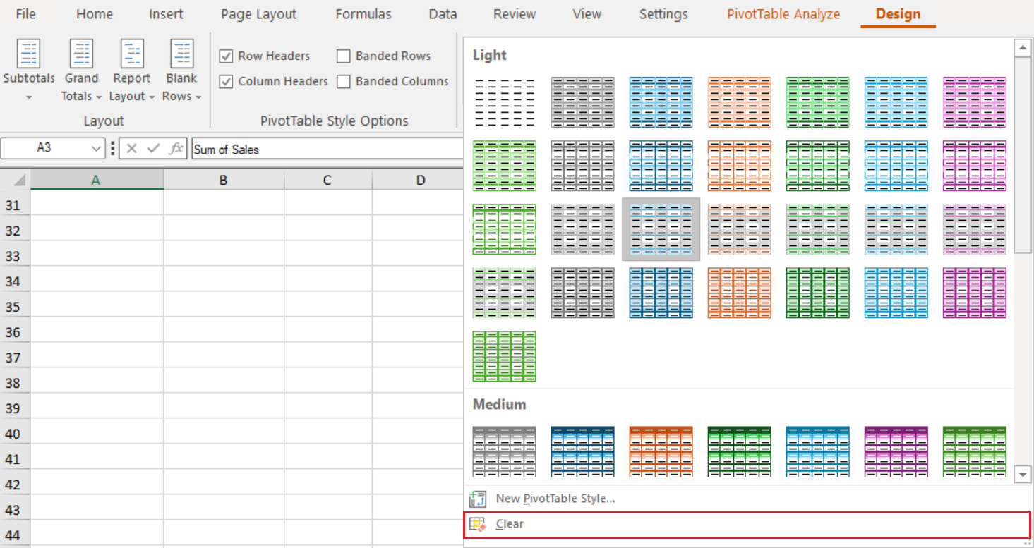Open the Grand Totals menu
The height and width of the screenshot is (548, 1034).
[81, 71]
